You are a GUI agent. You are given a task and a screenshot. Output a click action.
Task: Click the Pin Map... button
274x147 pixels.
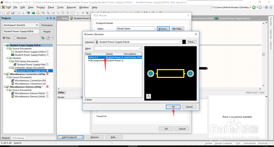tap(178, 29)
